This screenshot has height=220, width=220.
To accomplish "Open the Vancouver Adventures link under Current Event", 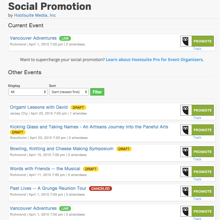I will (x=33, y=38).
